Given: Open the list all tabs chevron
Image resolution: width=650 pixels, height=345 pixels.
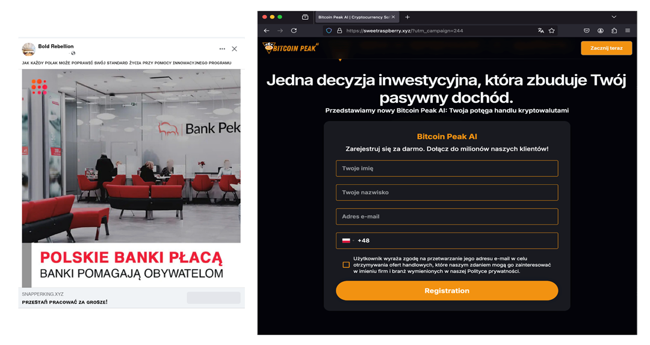Looking at the screenshot, I should [x=614, y=17].
